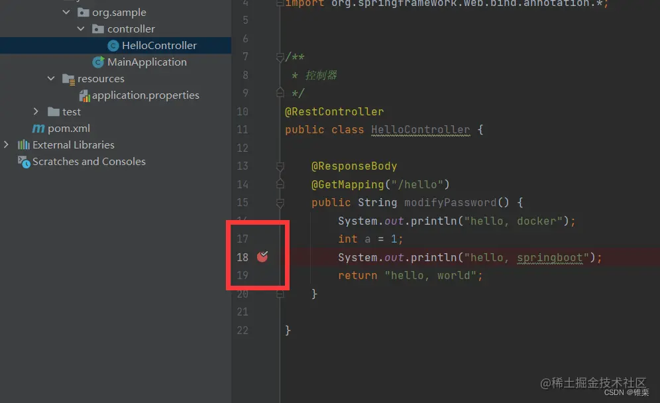This screenshot has height=403, width=660.
Task: Collapse the resources folder chevron
Action: coord(51,78)
